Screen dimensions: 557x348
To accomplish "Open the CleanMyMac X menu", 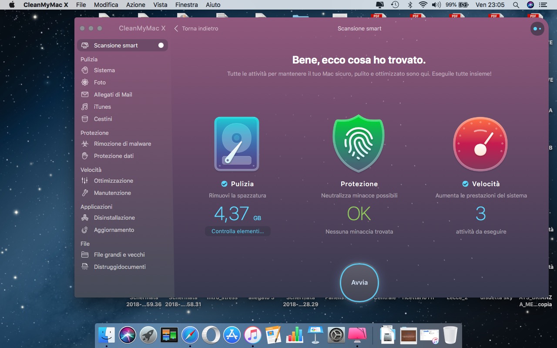I will coord(45,5).
